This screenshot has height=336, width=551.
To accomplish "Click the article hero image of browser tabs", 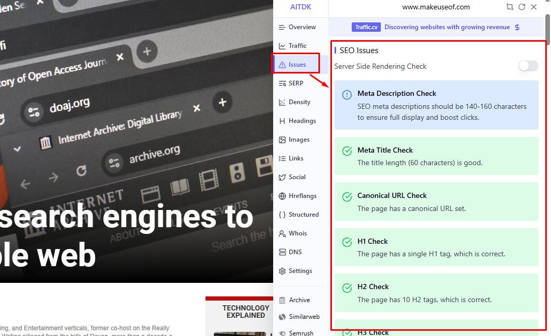I will click(136, 141).
